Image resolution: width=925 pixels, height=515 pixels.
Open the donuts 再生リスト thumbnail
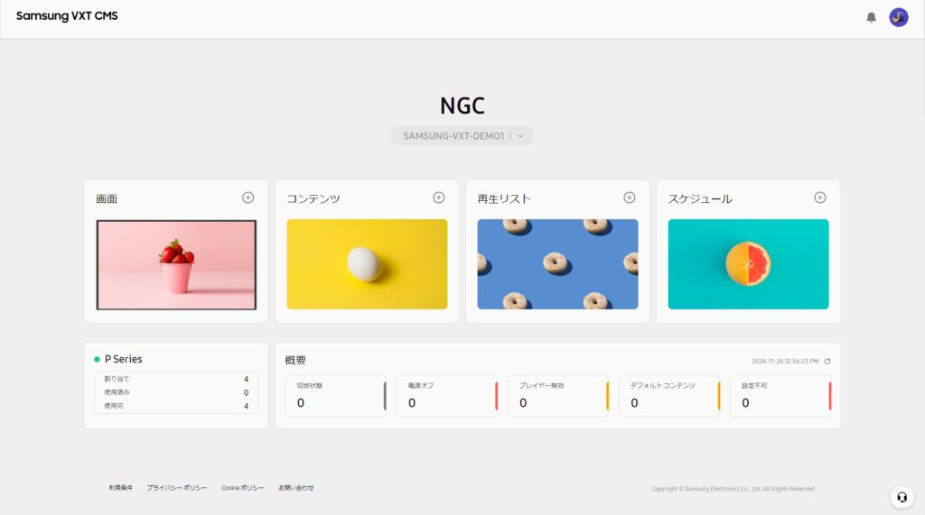pos(557,264)
